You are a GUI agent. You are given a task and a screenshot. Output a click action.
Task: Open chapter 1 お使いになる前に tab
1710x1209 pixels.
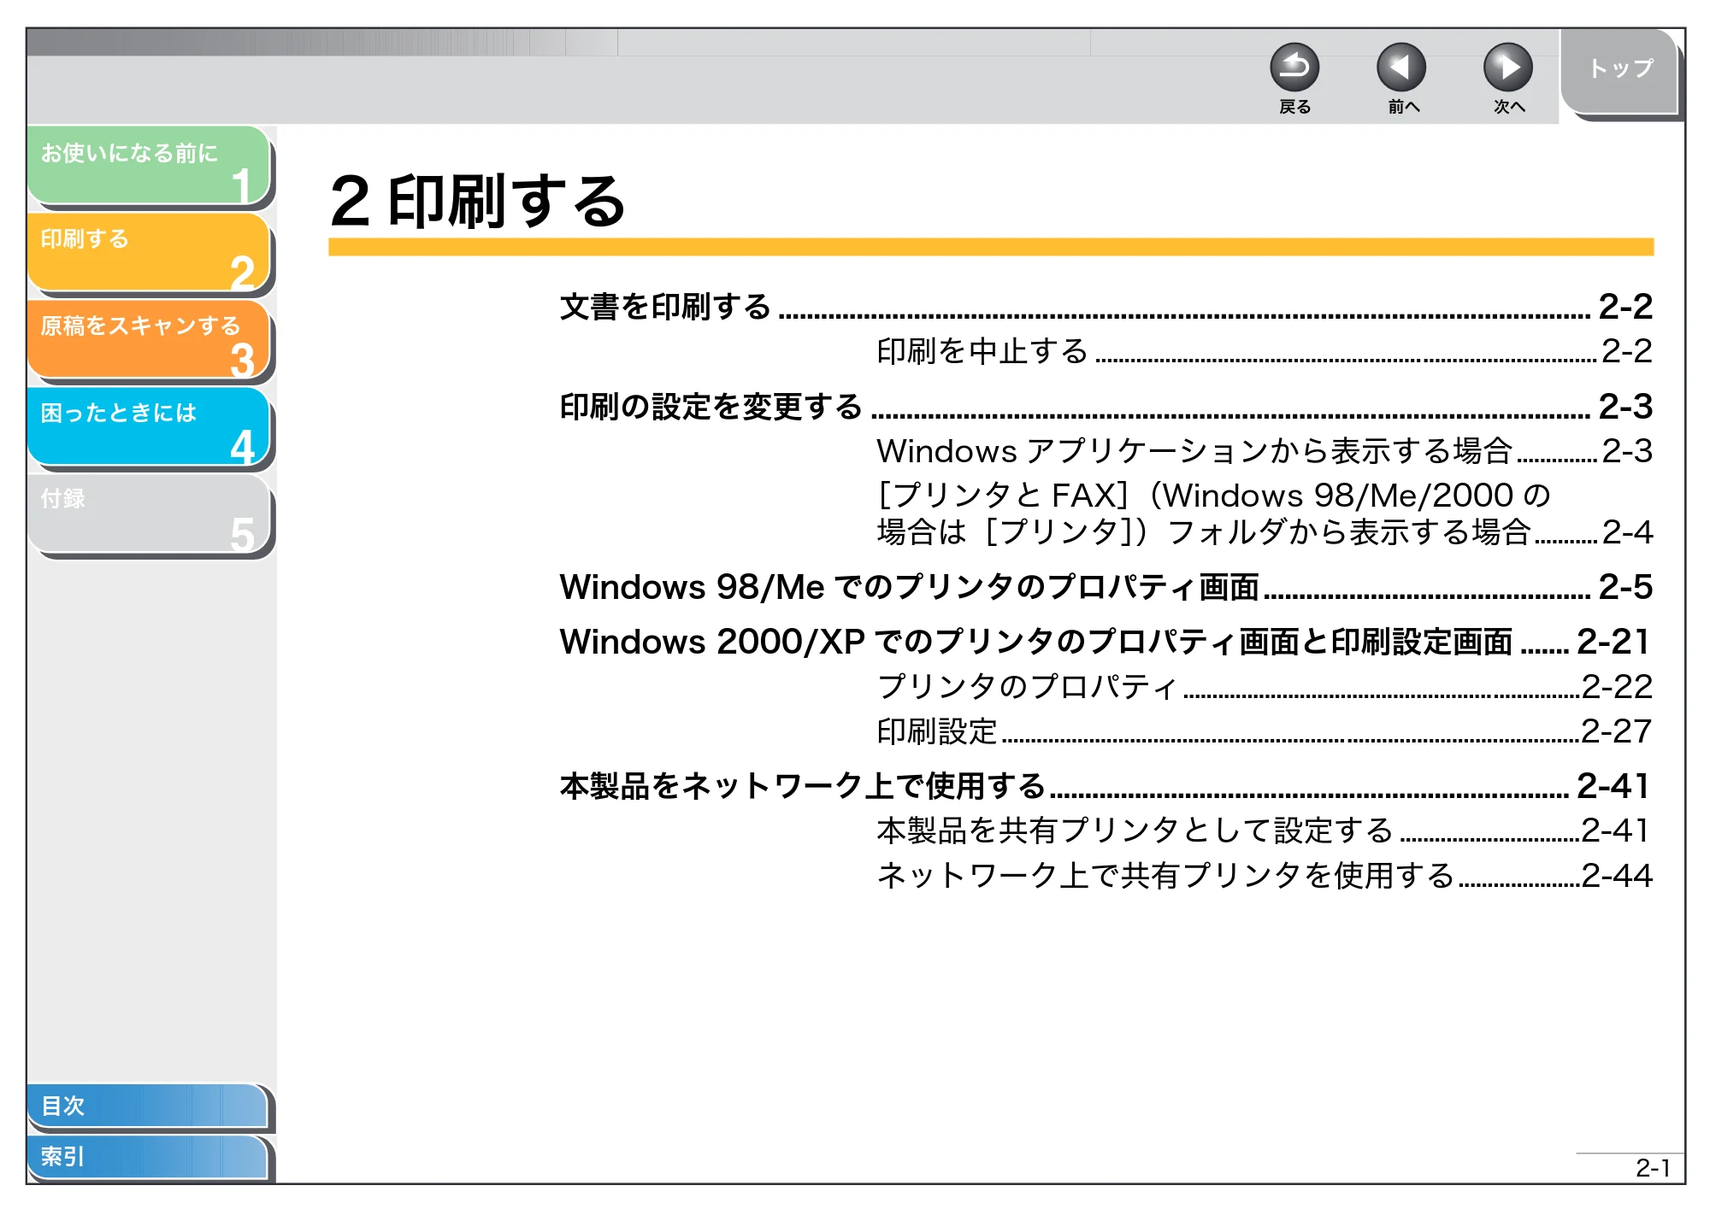pyautogui.click(x=149, y=166)
